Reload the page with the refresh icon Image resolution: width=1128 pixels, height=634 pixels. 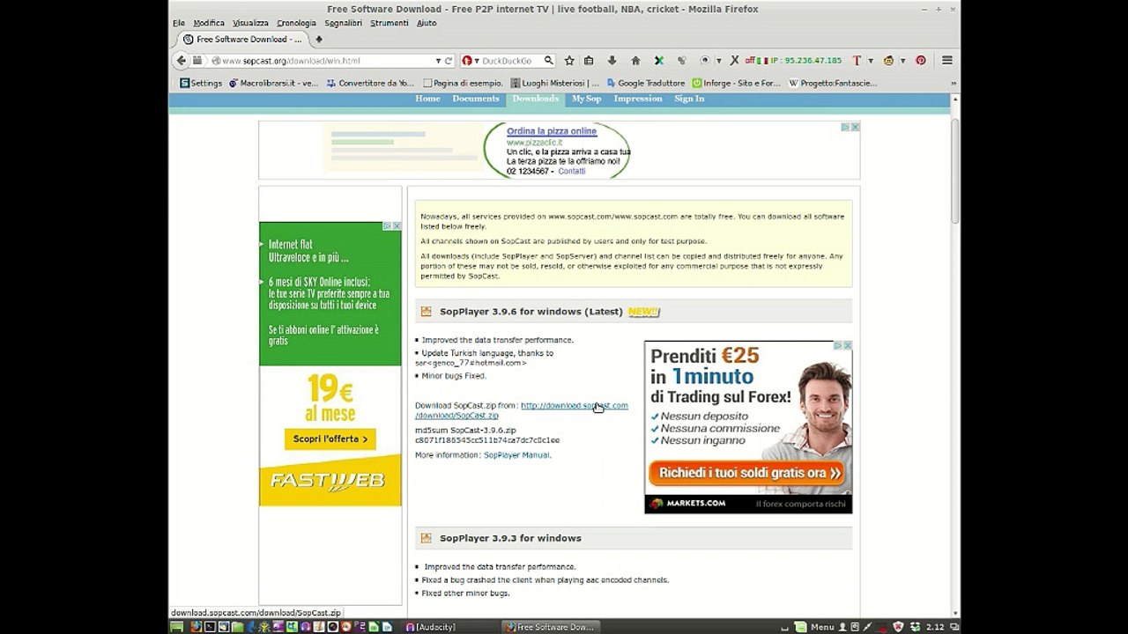(x=449, y=61)
